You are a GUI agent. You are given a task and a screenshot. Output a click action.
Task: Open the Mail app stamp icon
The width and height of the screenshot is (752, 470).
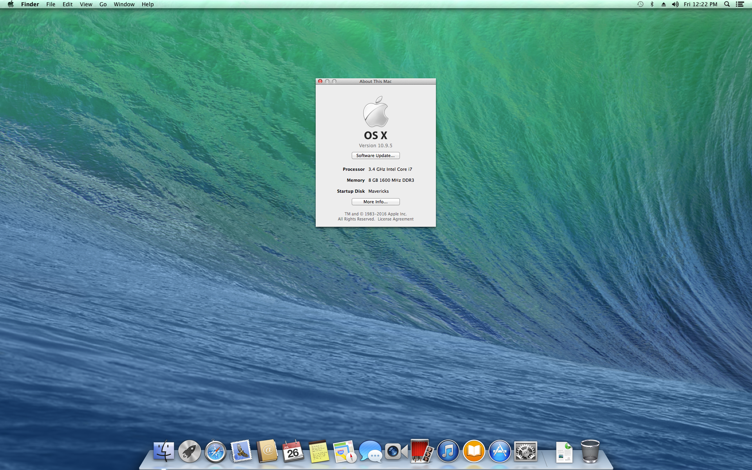[x=241, y=451]
